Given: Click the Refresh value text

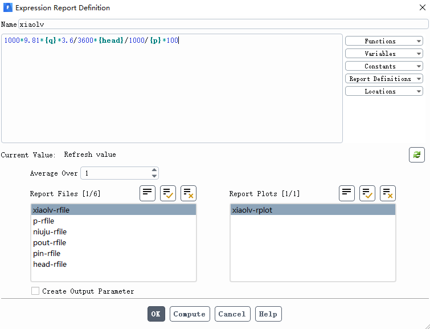Looking at the screenshot, I should tap(90, 155).
